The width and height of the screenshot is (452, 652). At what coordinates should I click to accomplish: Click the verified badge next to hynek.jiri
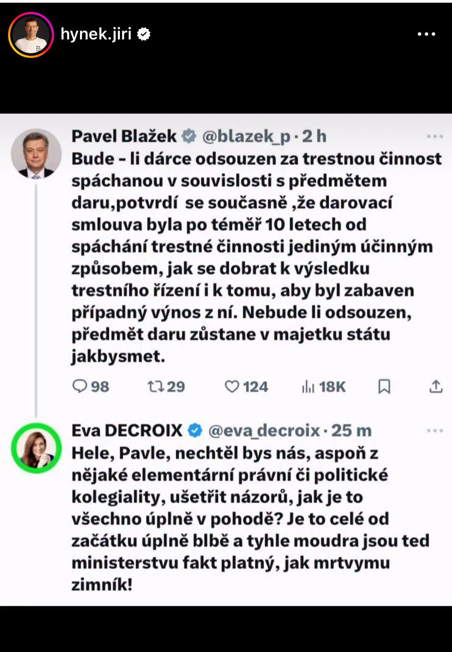[x=144, y=34]
